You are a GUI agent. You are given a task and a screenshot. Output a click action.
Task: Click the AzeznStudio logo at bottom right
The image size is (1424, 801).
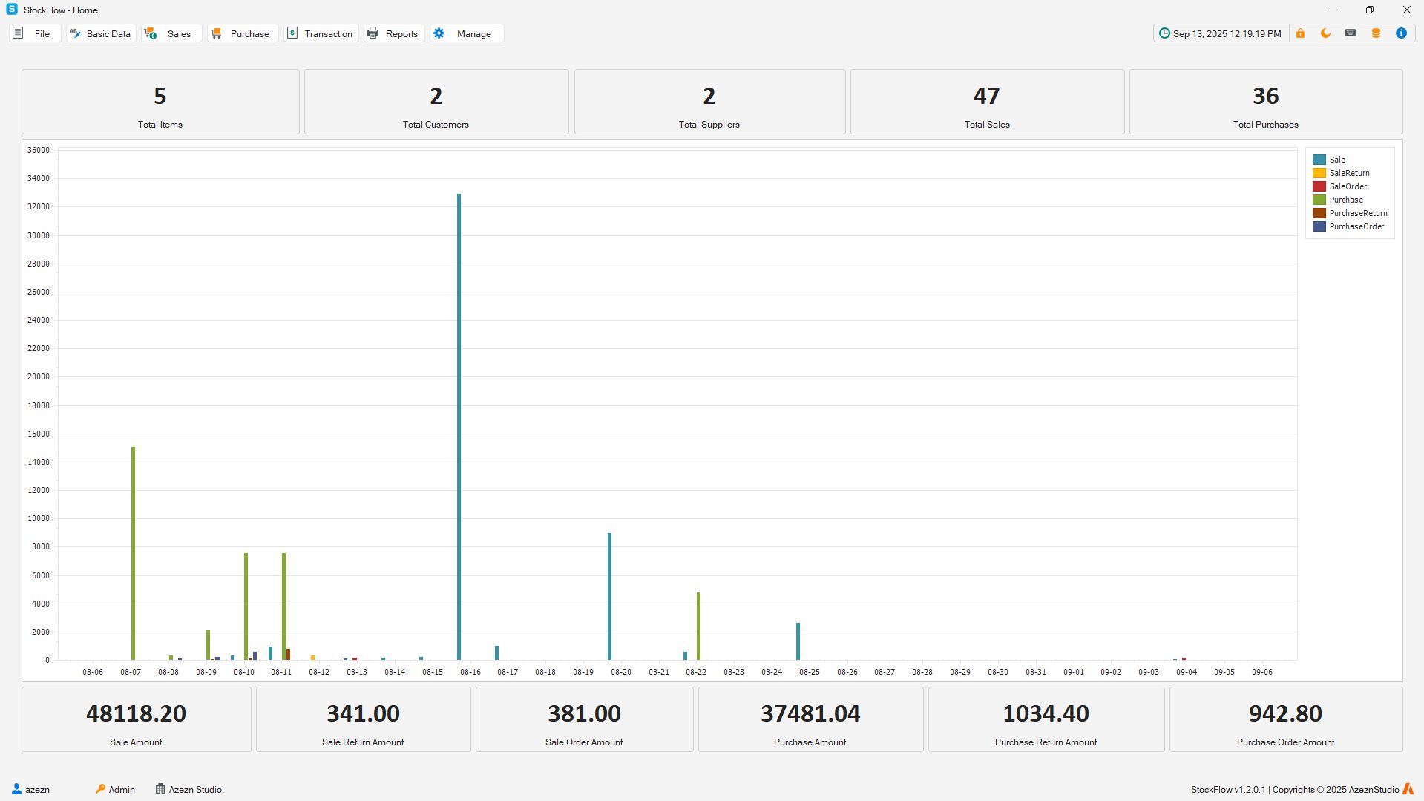[1408, 789]
